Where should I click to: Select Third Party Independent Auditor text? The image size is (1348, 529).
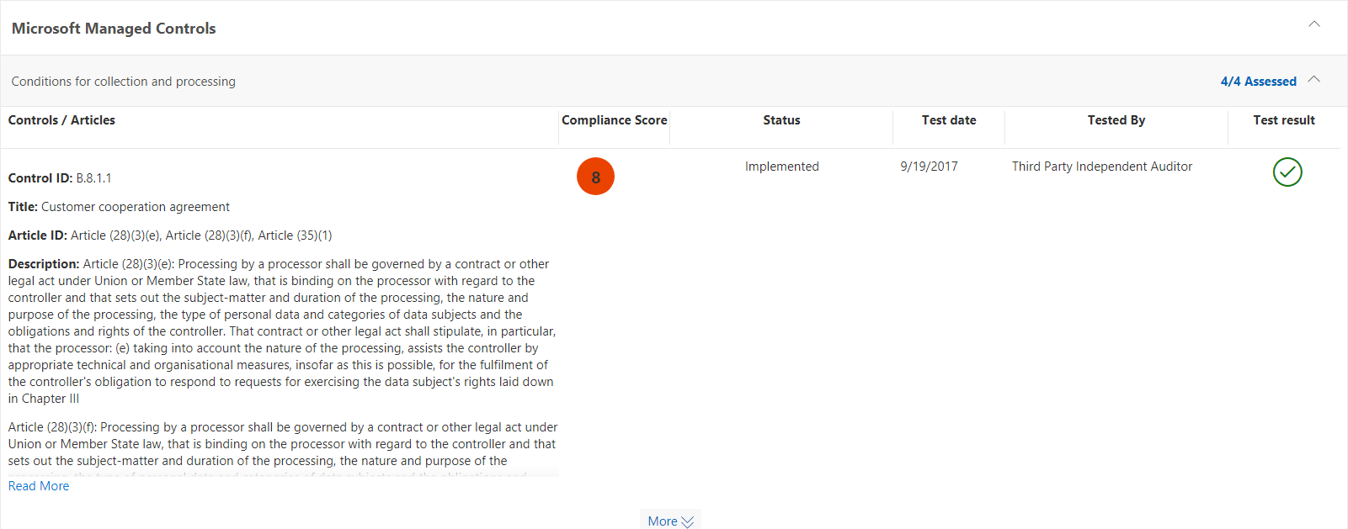tap(1102, 167)
